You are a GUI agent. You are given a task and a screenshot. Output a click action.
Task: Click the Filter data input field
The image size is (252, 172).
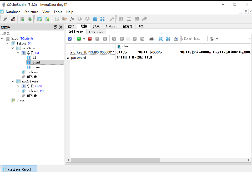pos(194,39)
